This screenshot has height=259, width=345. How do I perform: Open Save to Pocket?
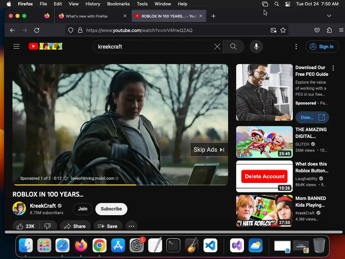(317, 30)
